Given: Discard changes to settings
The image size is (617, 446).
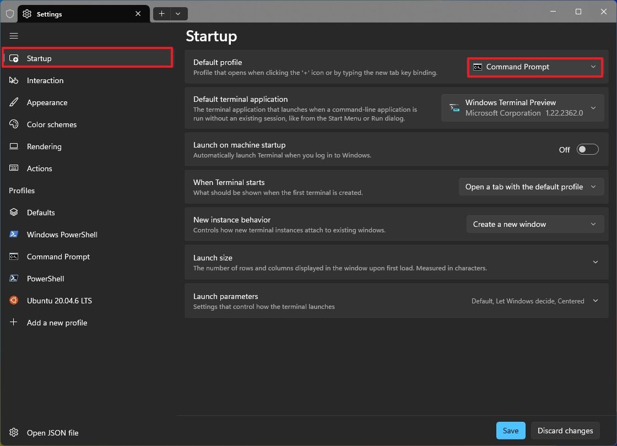Looking at the screenshot, I should point(565,431).
